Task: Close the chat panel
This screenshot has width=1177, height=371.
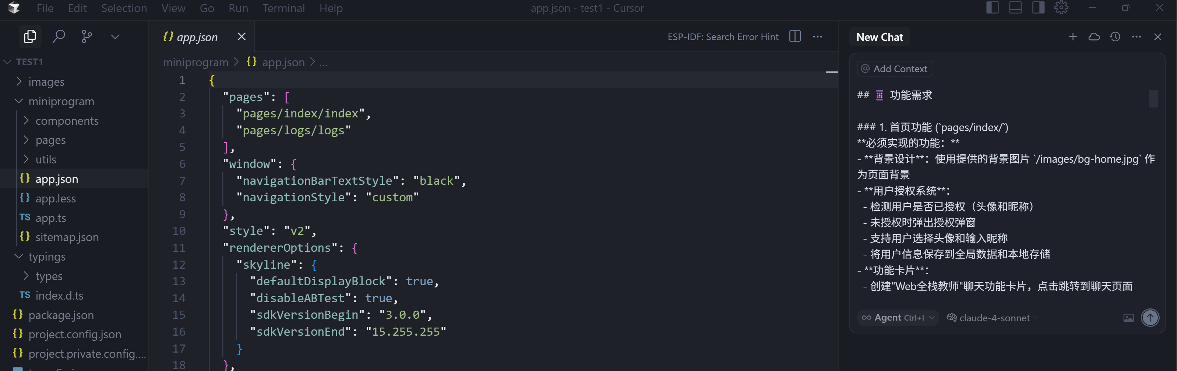Action: pyautogui.click(x=1157, y=36)
